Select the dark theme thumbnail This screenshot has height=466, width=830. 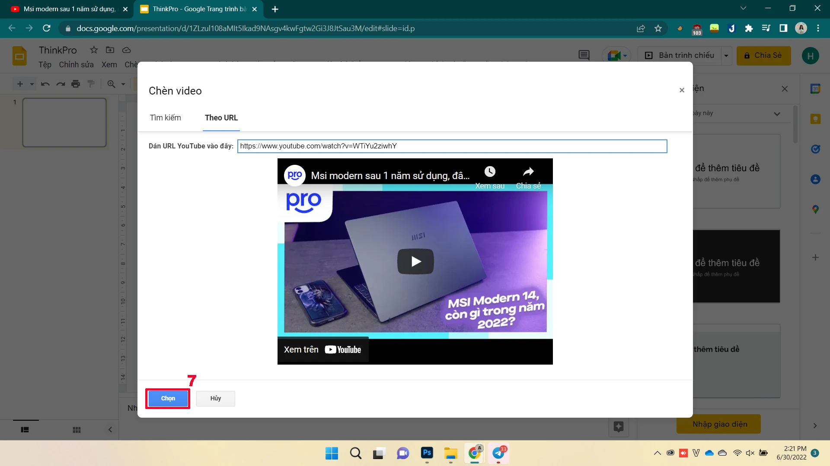737,266
